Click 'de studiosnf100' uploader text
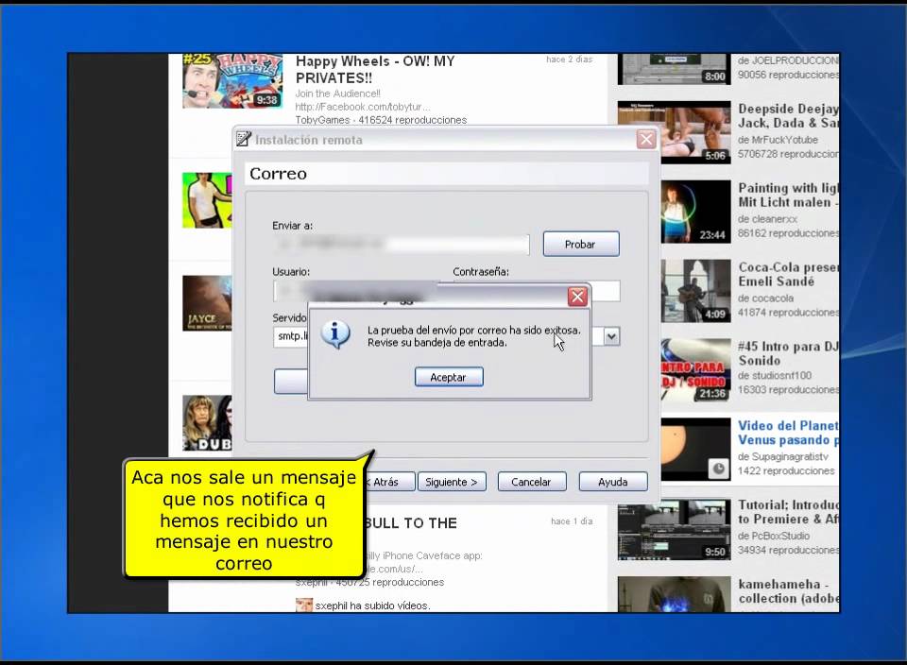Screen dimensions: 907x665 click(x=775, y=376)
